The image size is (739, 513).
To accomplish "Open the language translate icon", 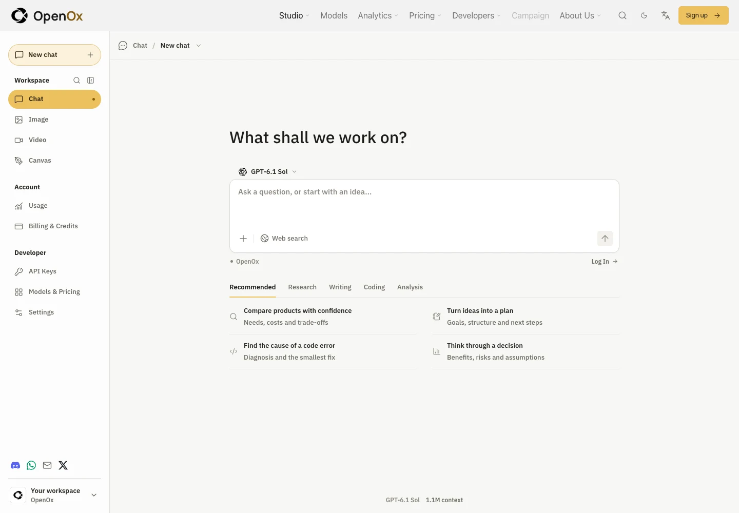I will pos(666,15).
